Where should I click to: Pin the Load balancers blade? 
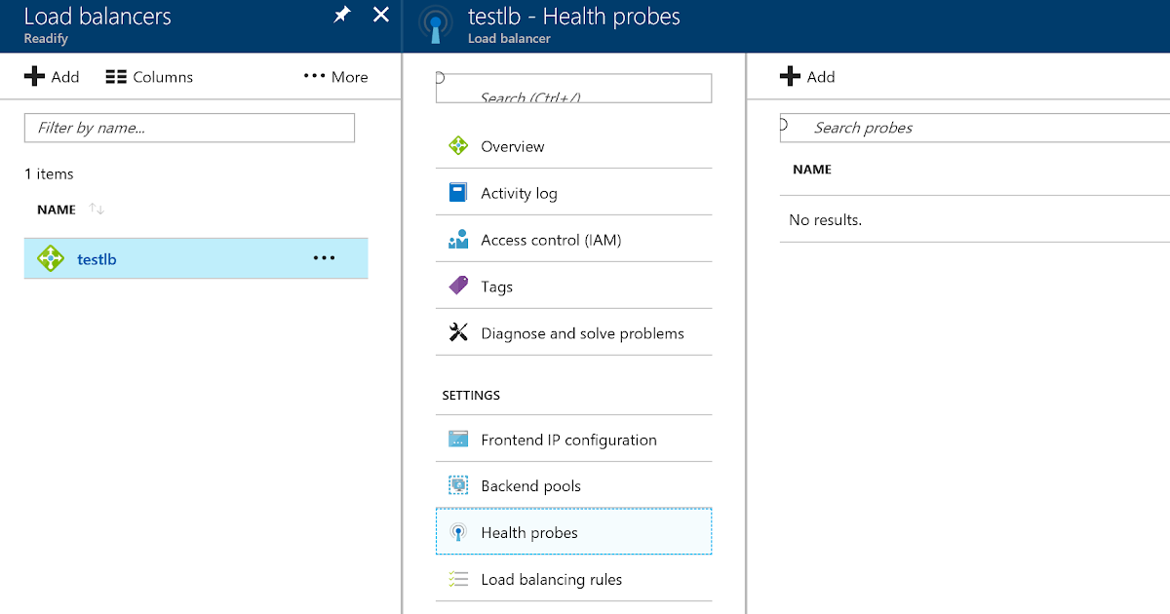point(342,16)
